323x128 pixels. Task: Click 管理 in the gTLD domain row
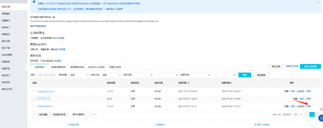click(x=308, y=99)
